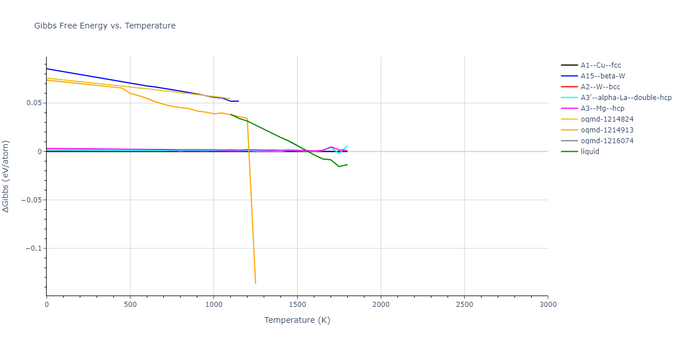Hide the liquid trace via legend label
The height and width of the screenshot is (341, 683).
coord(590,152)
